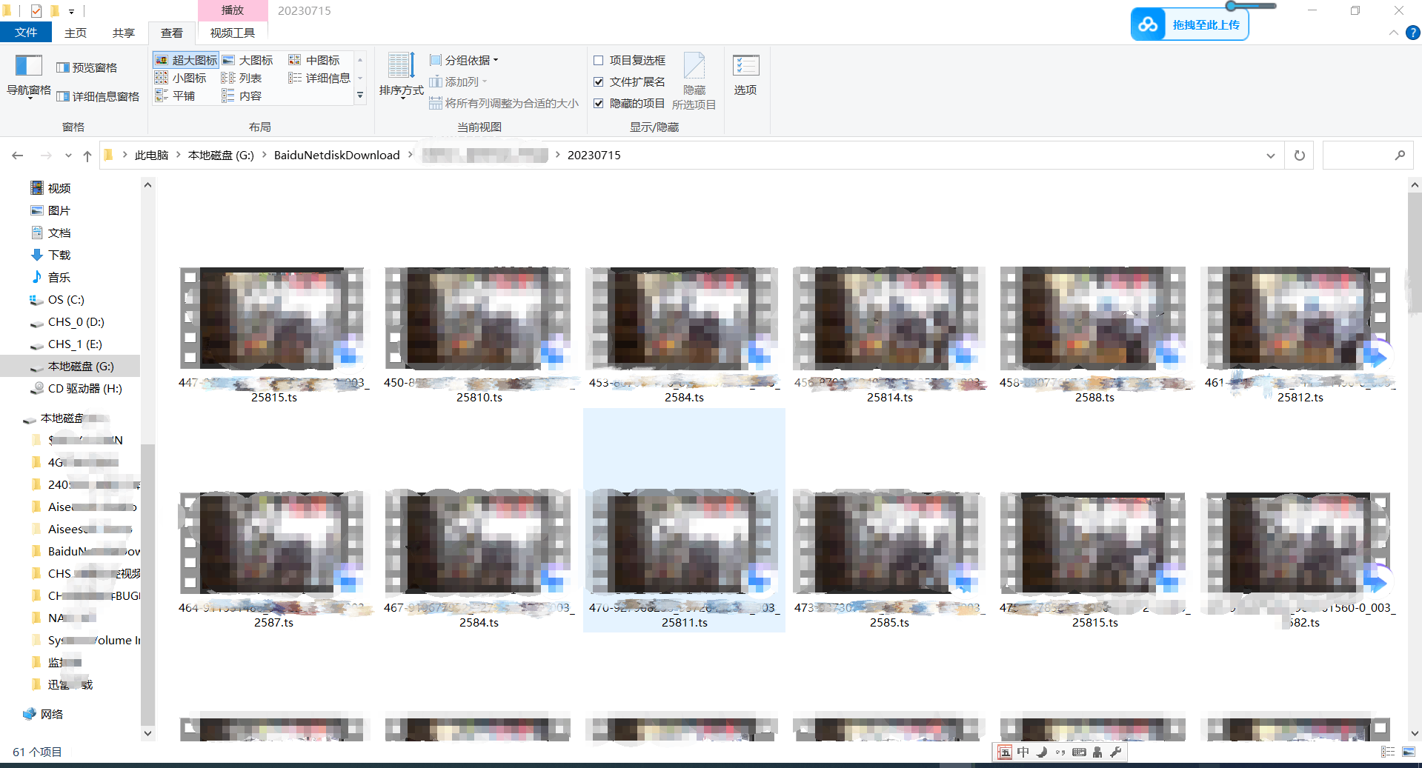This screenshot has width=1422, height=768.
Task: Refresh the current folder
Action: [x=1299, y=156]
